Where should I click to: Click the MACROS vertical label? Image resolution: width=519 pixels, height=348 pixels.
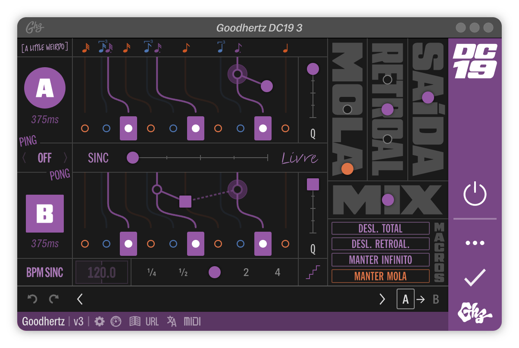pos(439,252)
